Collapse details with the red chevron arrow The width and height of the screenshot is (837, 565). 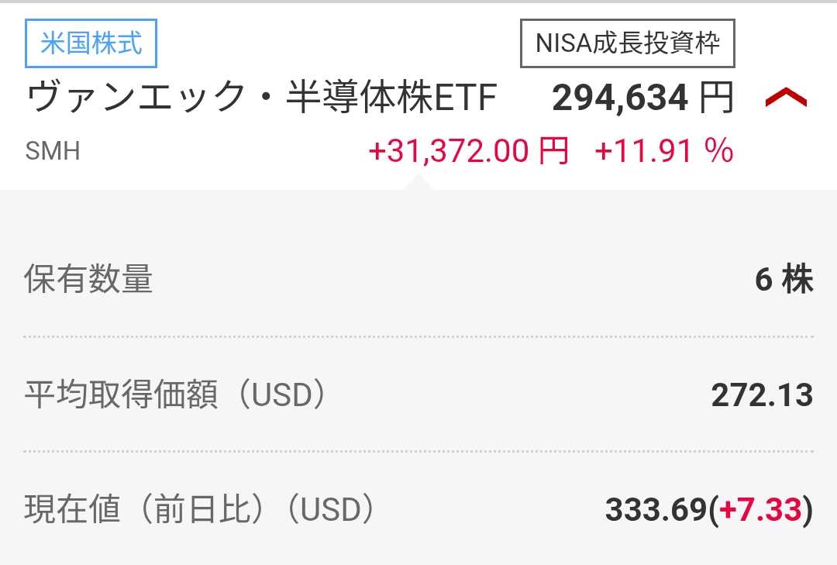pyautogui.click(x=786, y=98)
